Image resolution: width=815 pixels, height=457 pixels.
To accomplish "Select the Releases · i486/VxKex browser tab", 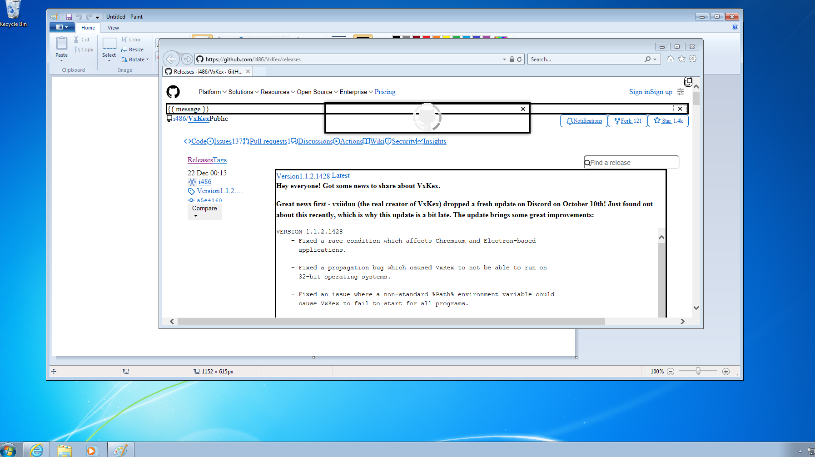I will [207, 72].
